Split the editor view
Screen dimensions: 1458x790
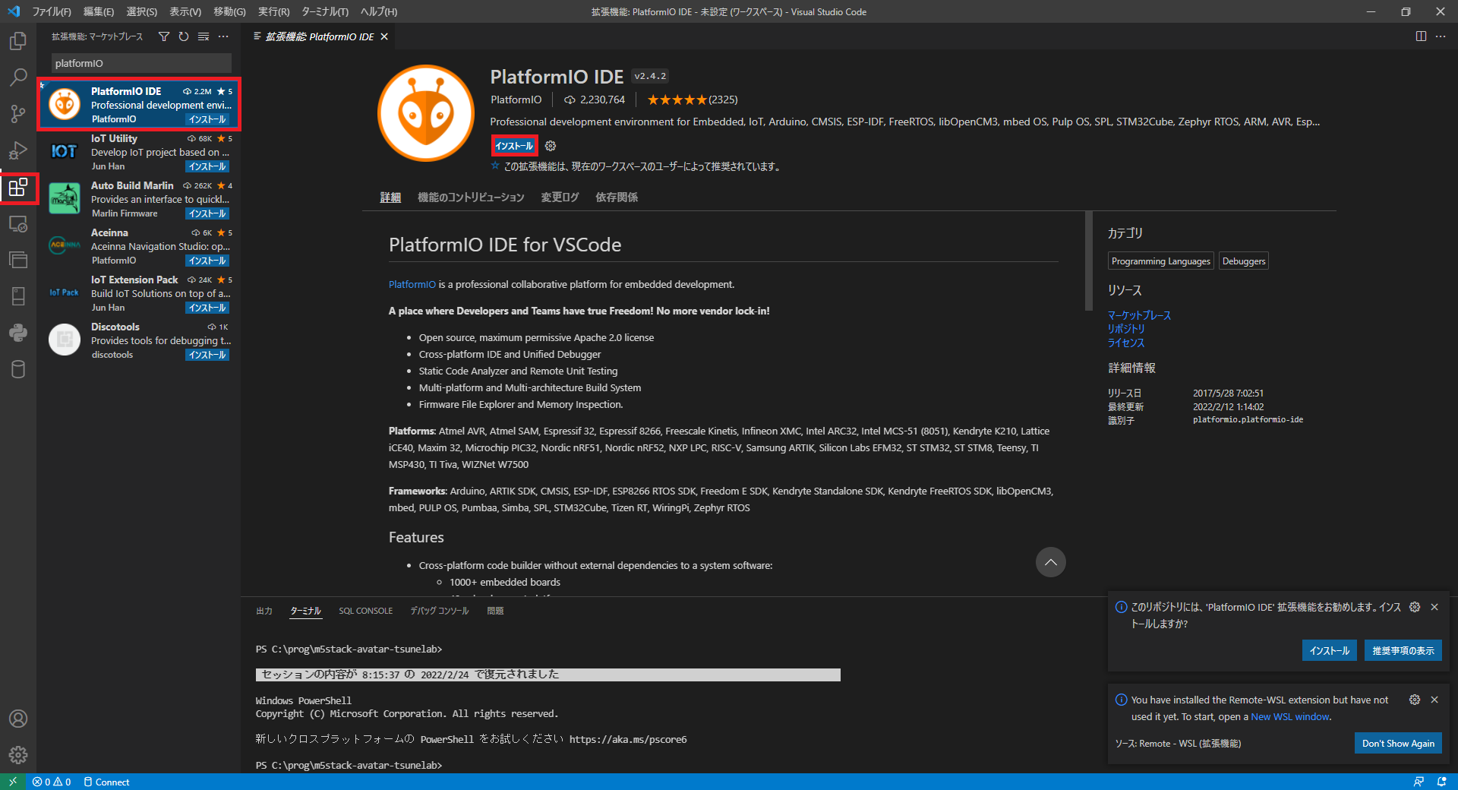pos(1419,36)
